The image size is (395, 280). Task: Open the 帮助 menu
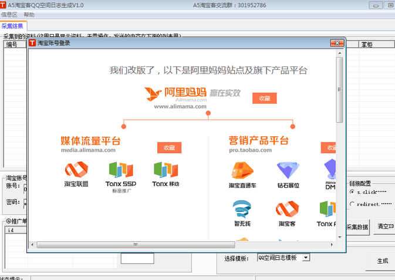[x=29, y=15]
